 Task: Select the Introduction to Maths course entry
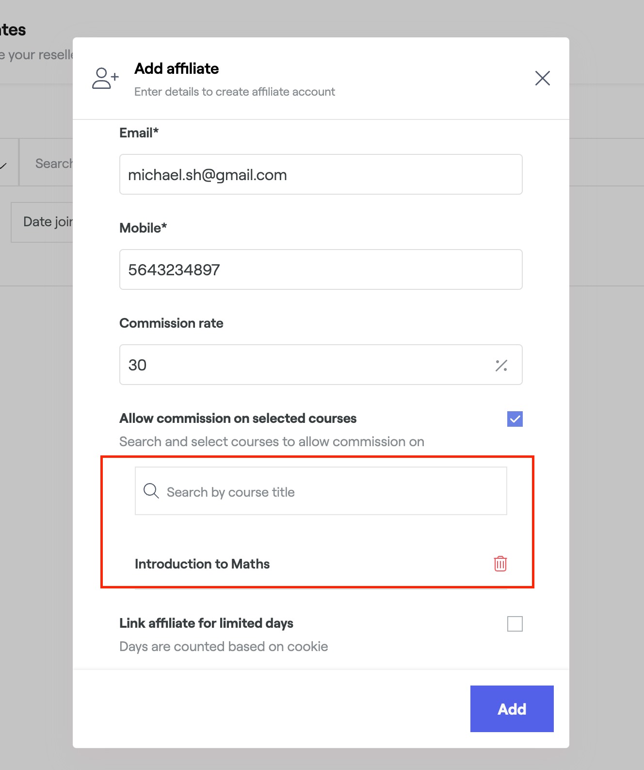202,564
